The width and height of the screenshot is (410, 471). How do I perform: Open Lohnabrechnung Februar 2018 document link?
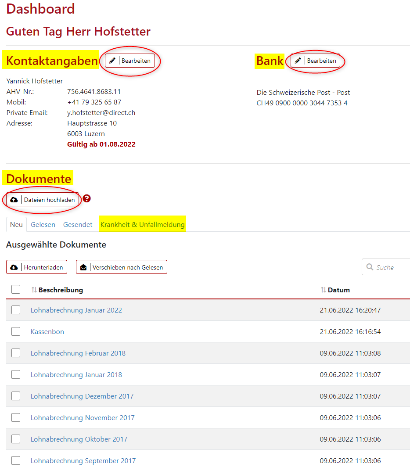[78, 353]
